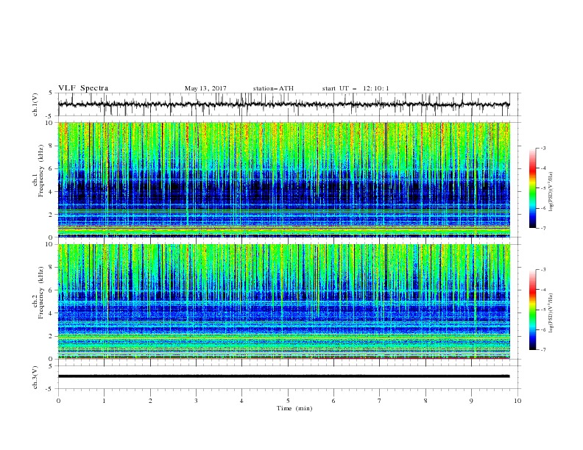Viewport: 583px width, 450px height.
Task: Click the "start UT = 12:10:1" header text
Action: (x=355, y=88)
